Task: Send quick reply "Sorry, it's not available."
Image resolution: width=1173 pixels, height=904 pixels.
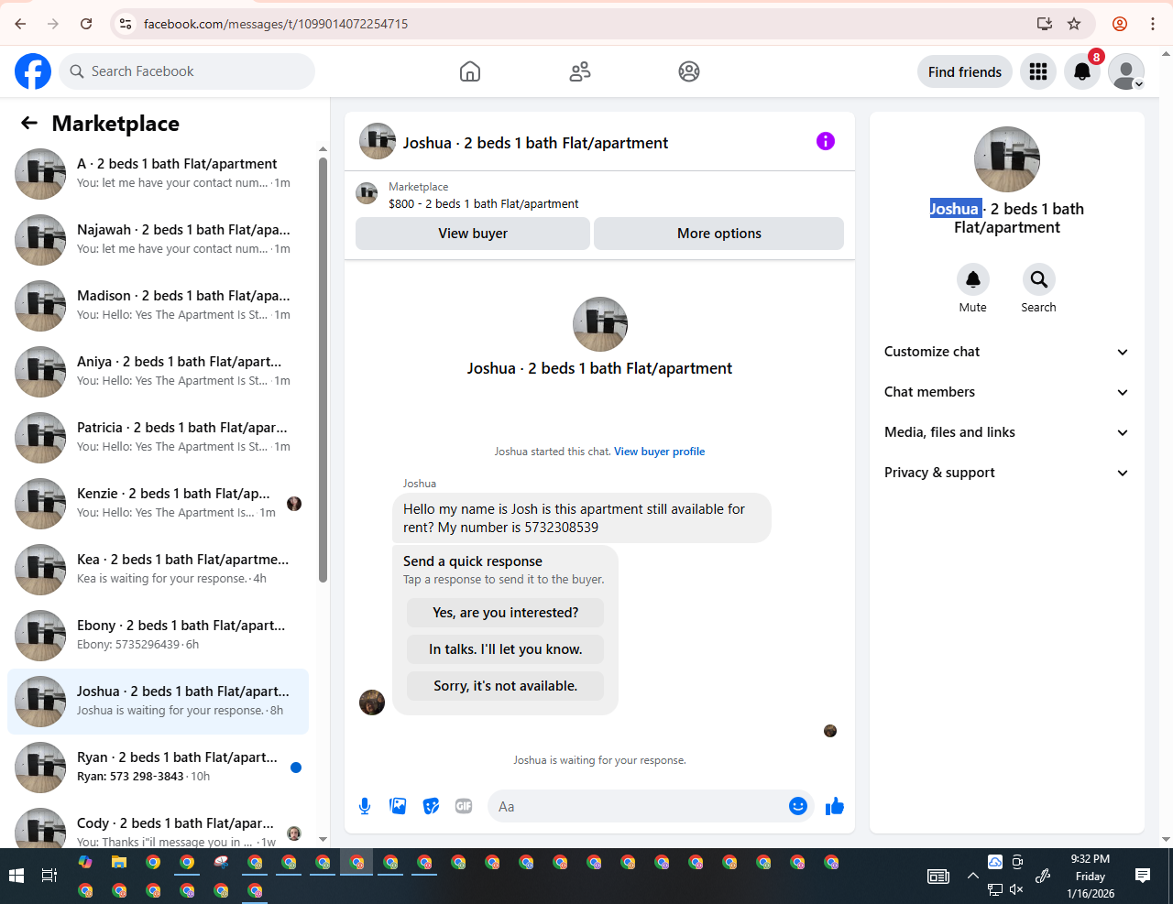Action: 506,686
